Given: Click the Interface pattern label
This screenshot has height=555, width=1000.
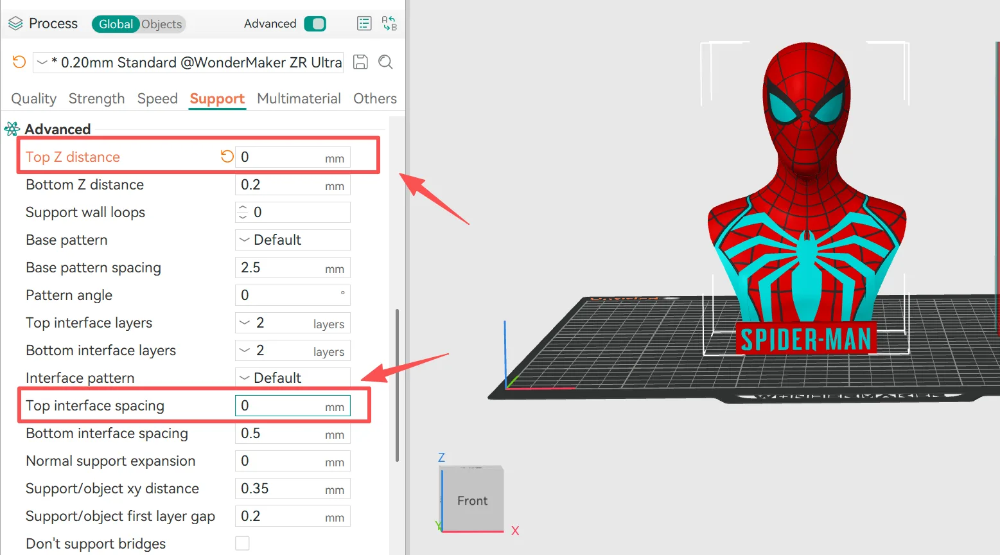Looking at the screenshot, I should coord(80,378).
